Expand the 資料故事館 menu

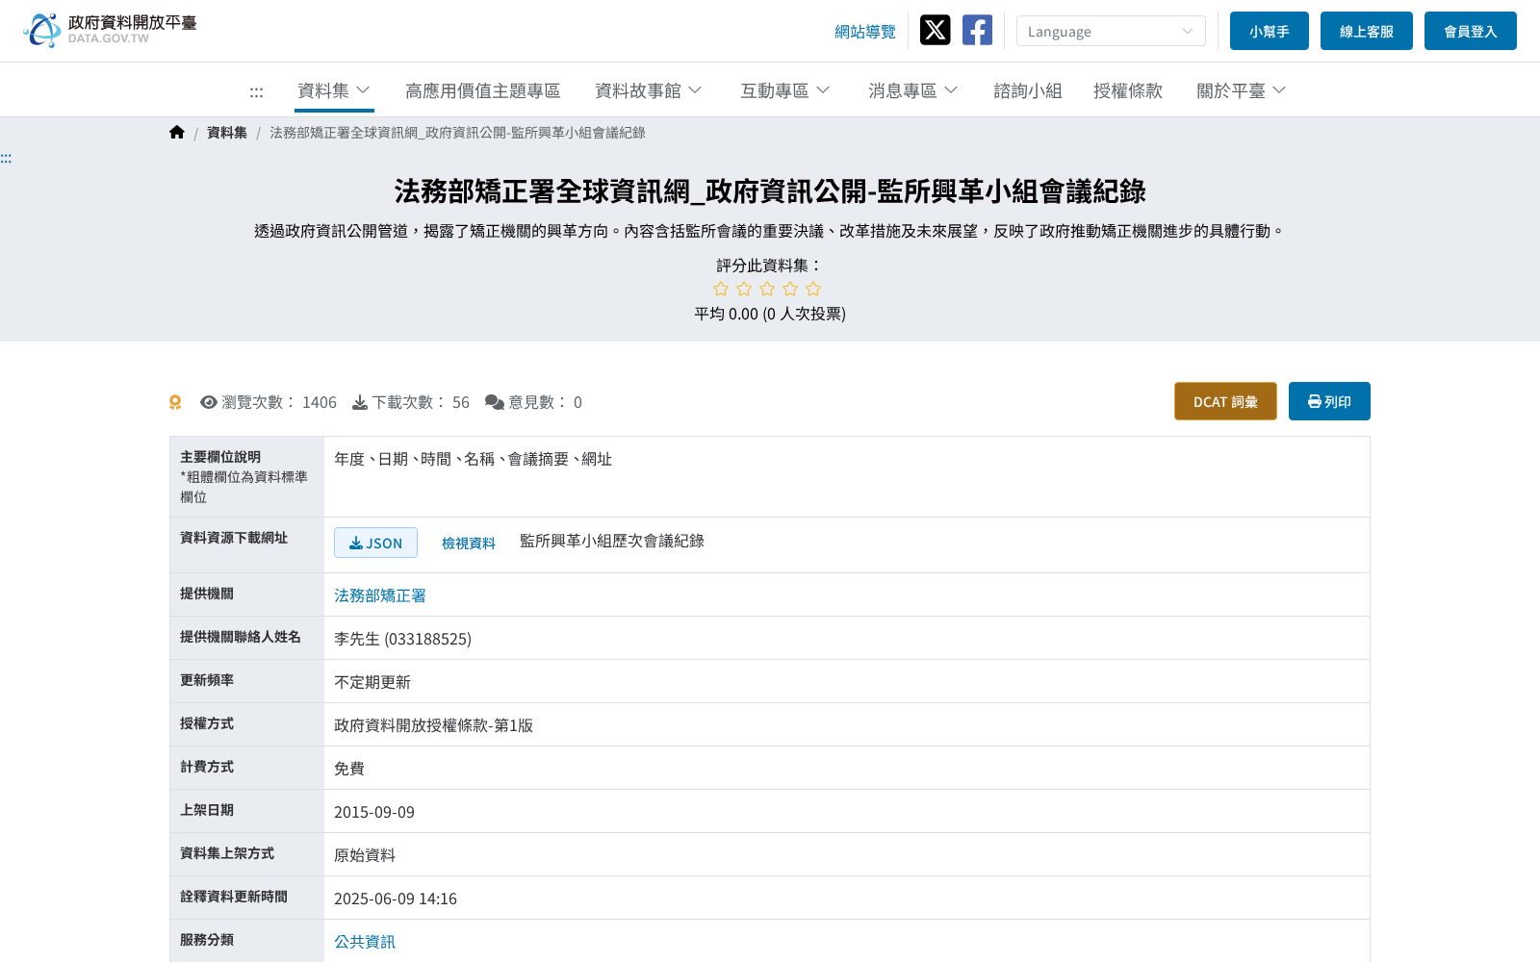[x=649, y=90]
